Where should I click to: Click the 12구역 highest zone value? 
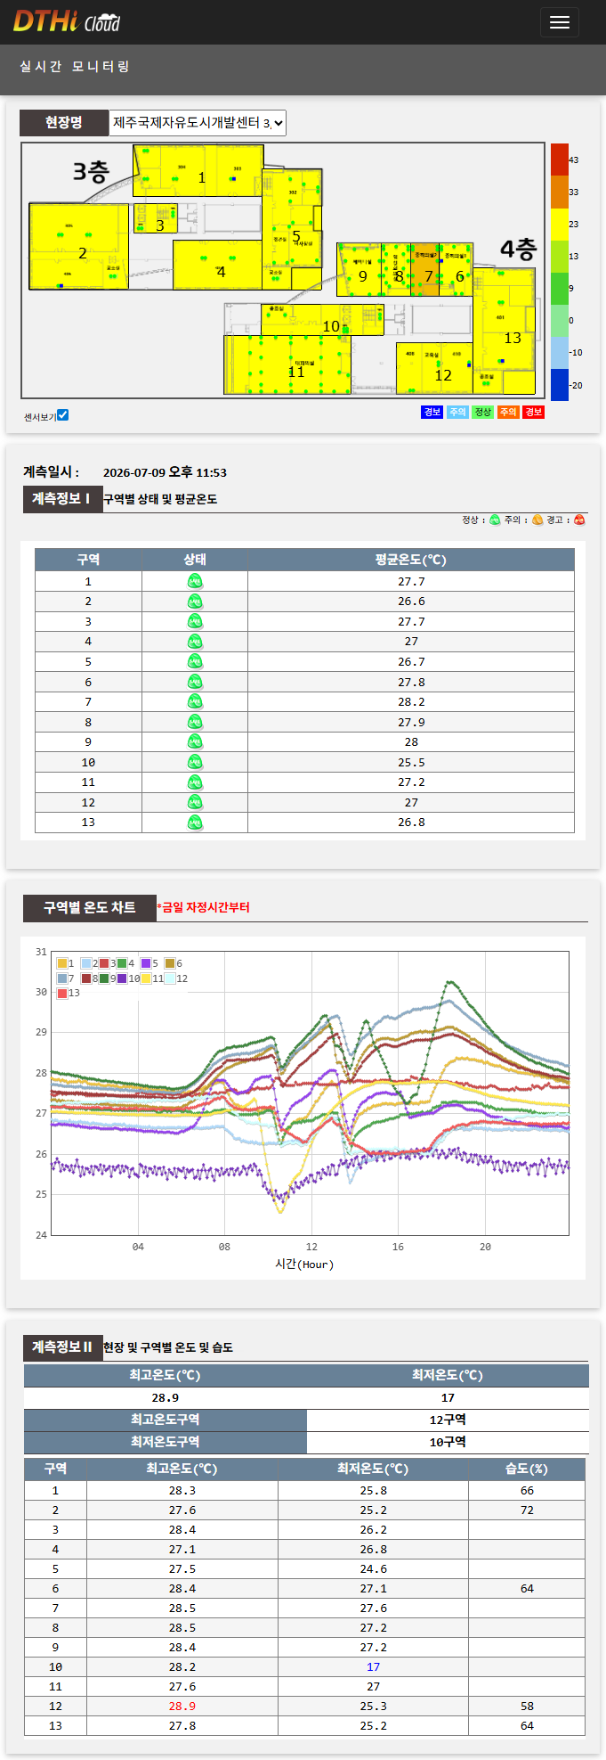[448, 1420]
